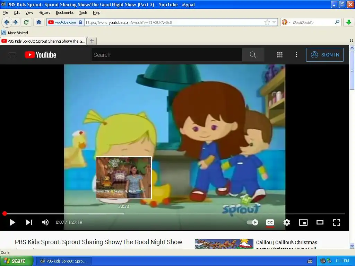The height and width of the screenshot is (266, 355).
Task: Open the Tools menu
Action: (x=83, y=12)
